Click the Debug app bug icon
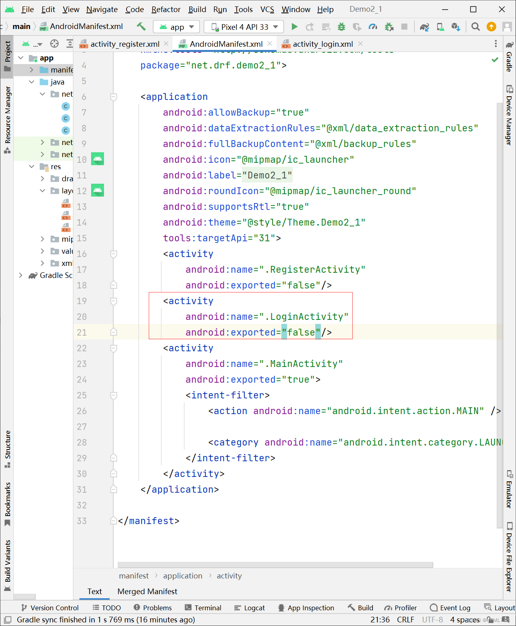 (x=341, y=27)
